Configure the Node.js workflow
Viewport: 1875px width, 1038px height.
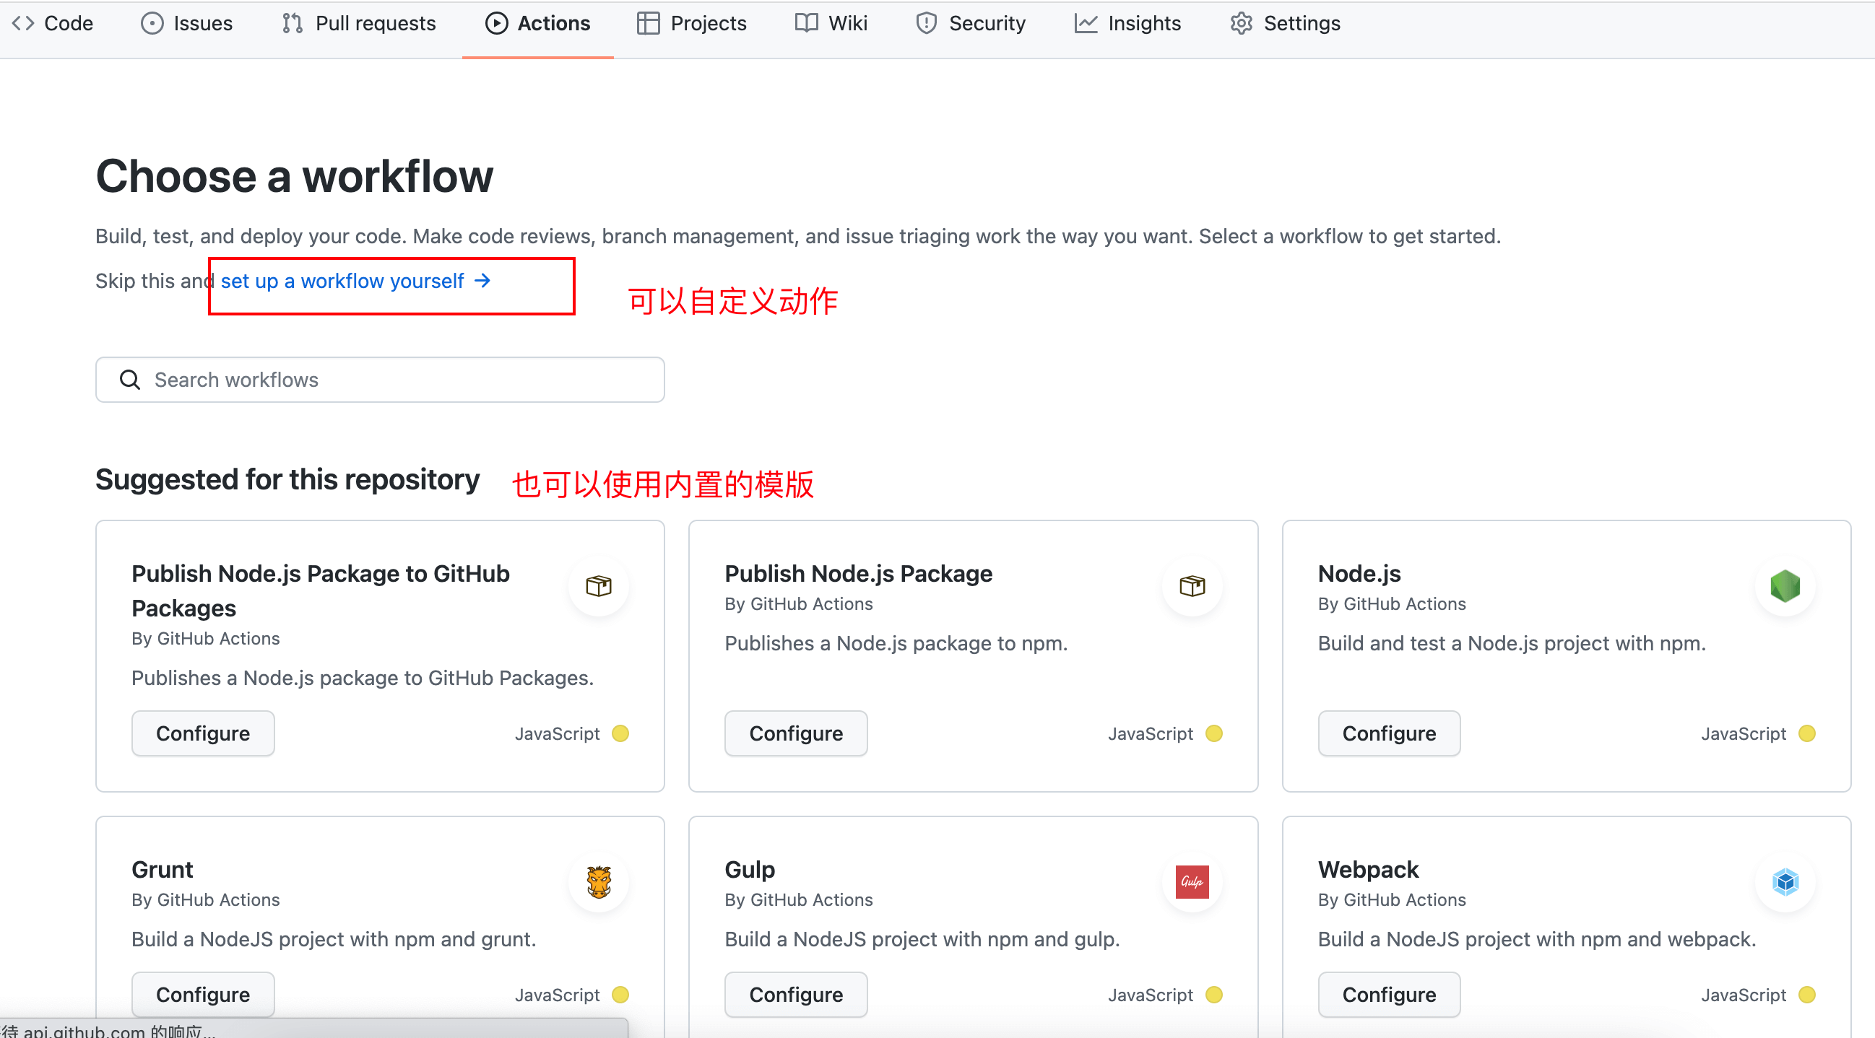(x=1389, y=733)
